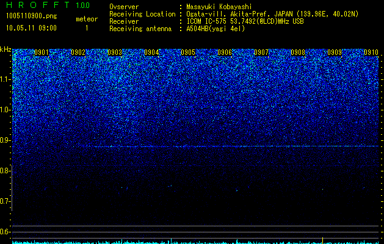Screen dimensions: 384x244
Task: Click the kHz axis unit label
Action: (x=5, y=49)
